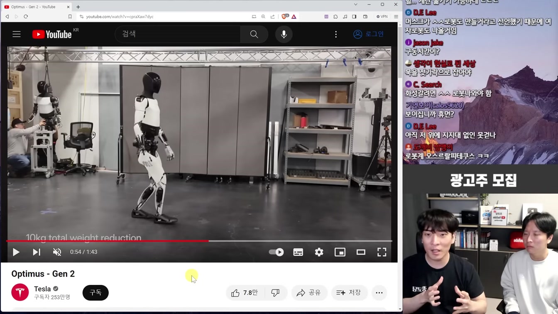This screenshot has width=558, height=314.
Task: Close the Optimus - Gen 2 tab
Action: click(68, 7)
